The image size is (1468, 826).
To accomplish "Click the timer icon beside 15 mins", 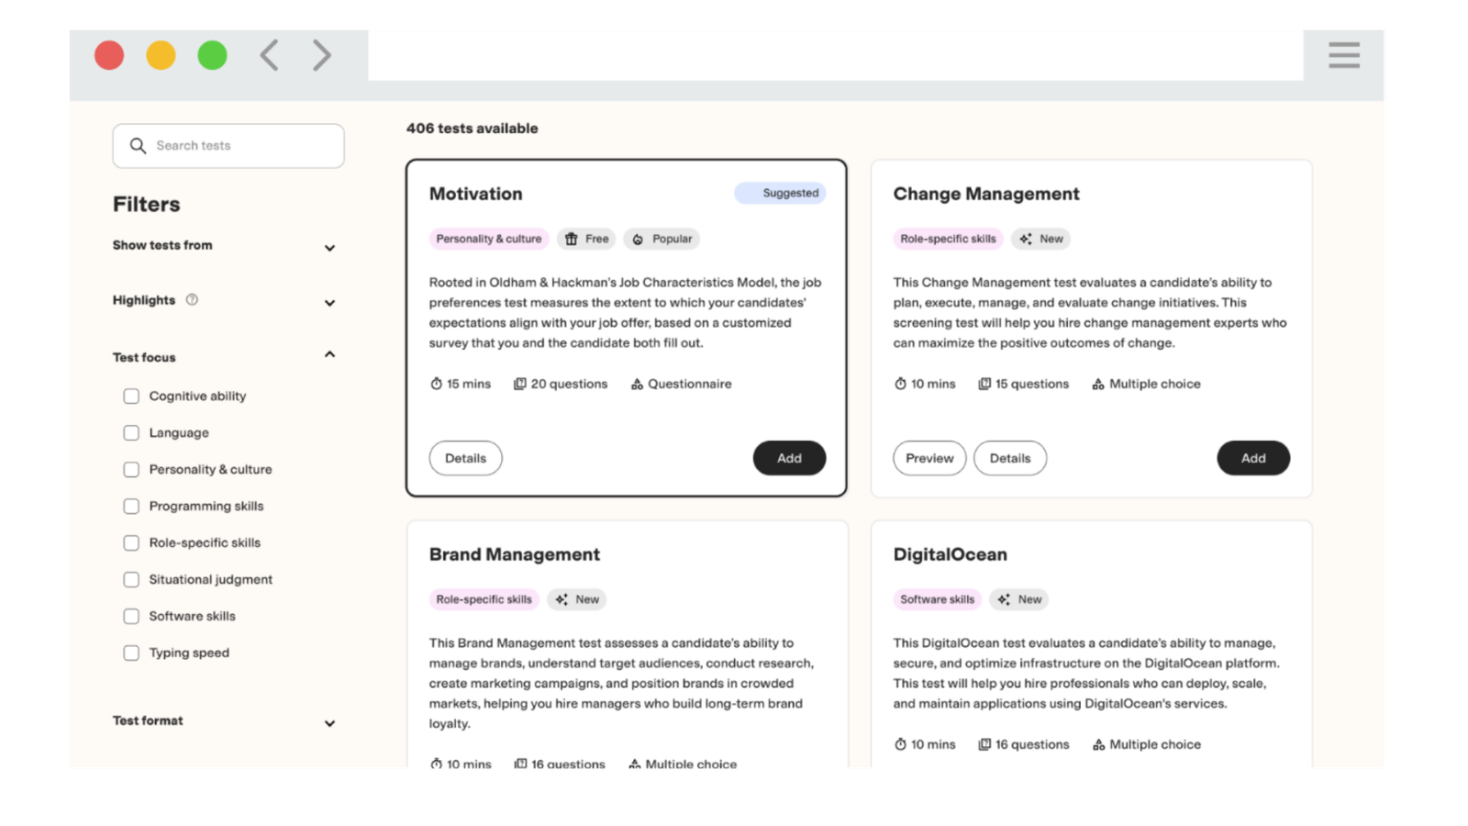I will tap(437, 384).
